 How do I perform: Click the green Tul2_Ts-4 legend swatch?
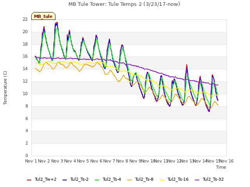(x=97, y=180)
